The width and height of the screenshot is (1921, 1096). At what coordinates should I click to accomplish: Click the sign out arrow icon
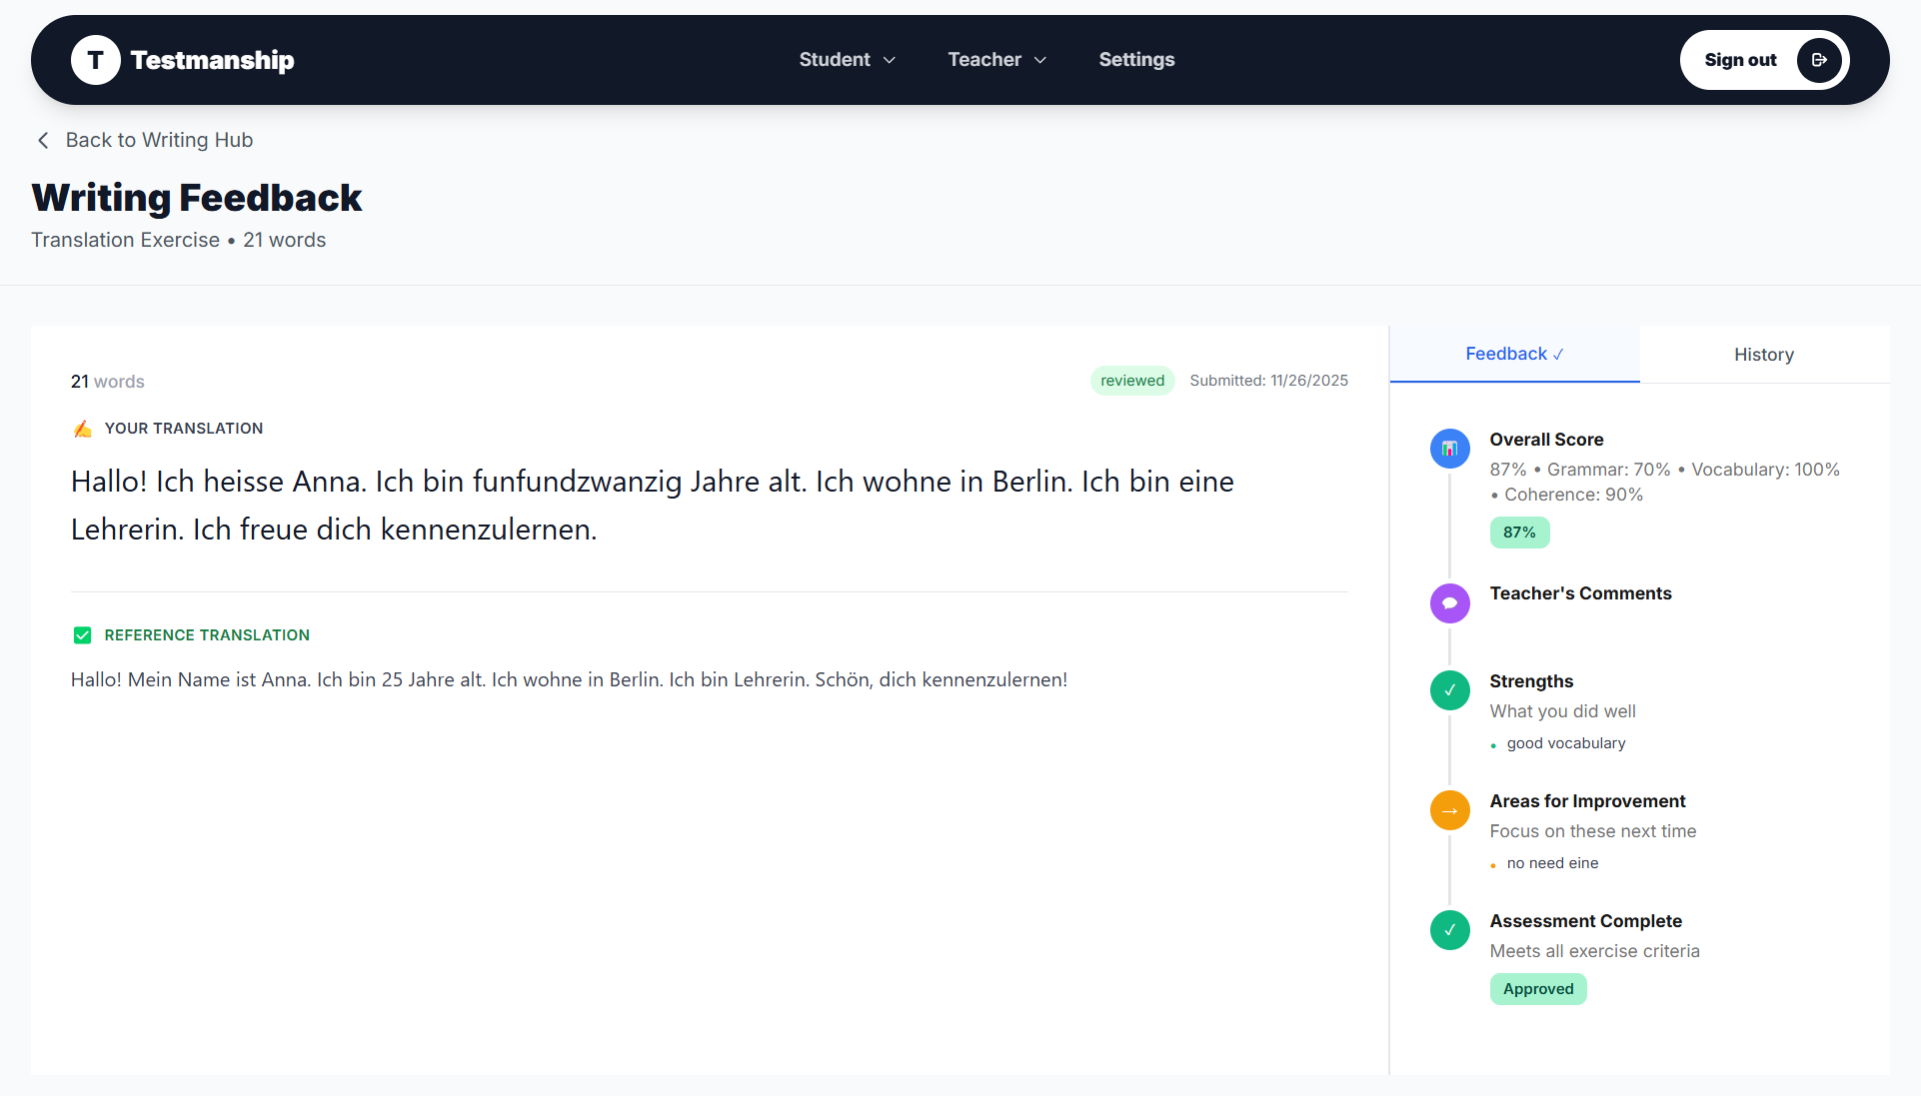pyautogui.click(x=1819, y=60)
